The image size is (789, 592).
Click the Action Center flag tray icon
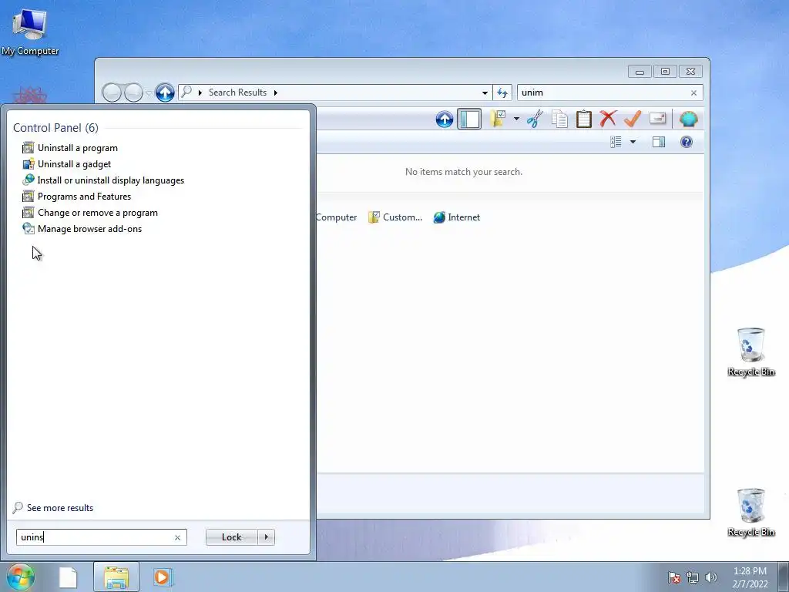coord(673,577)
